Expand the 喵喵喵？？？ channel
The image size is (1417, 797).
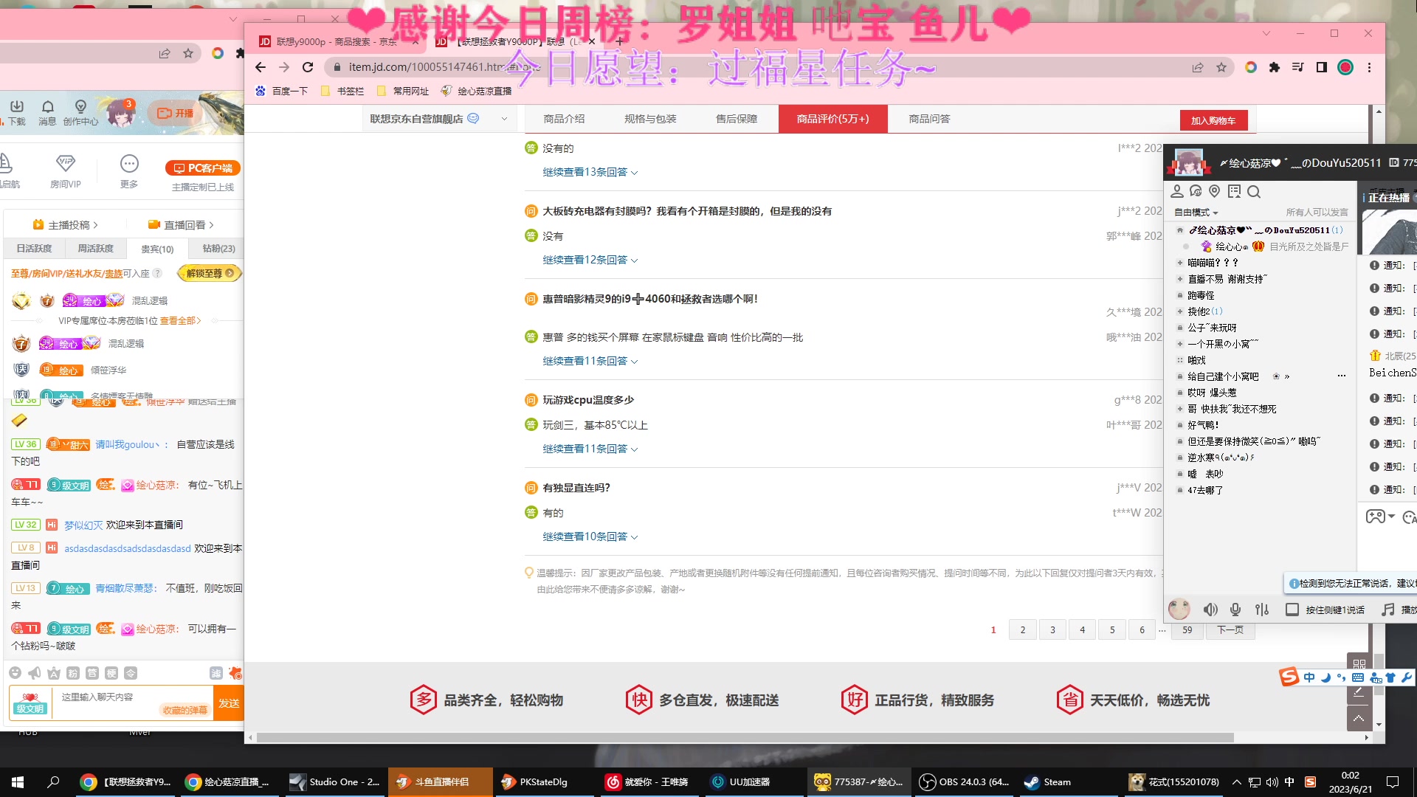click(x=1179, y=263)
